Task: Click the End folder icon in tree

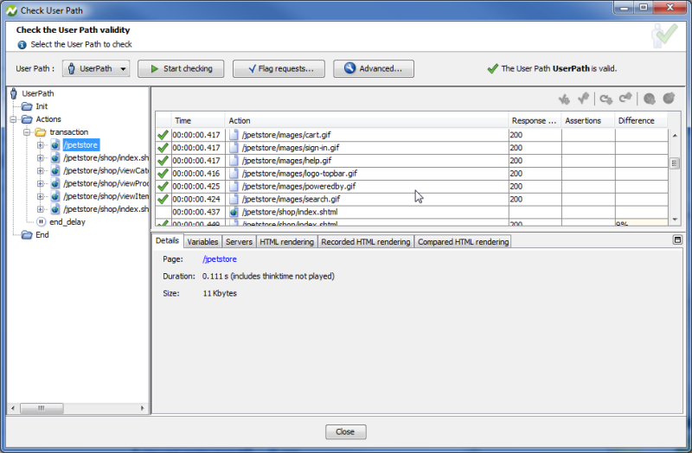Action: click(27, 235)
